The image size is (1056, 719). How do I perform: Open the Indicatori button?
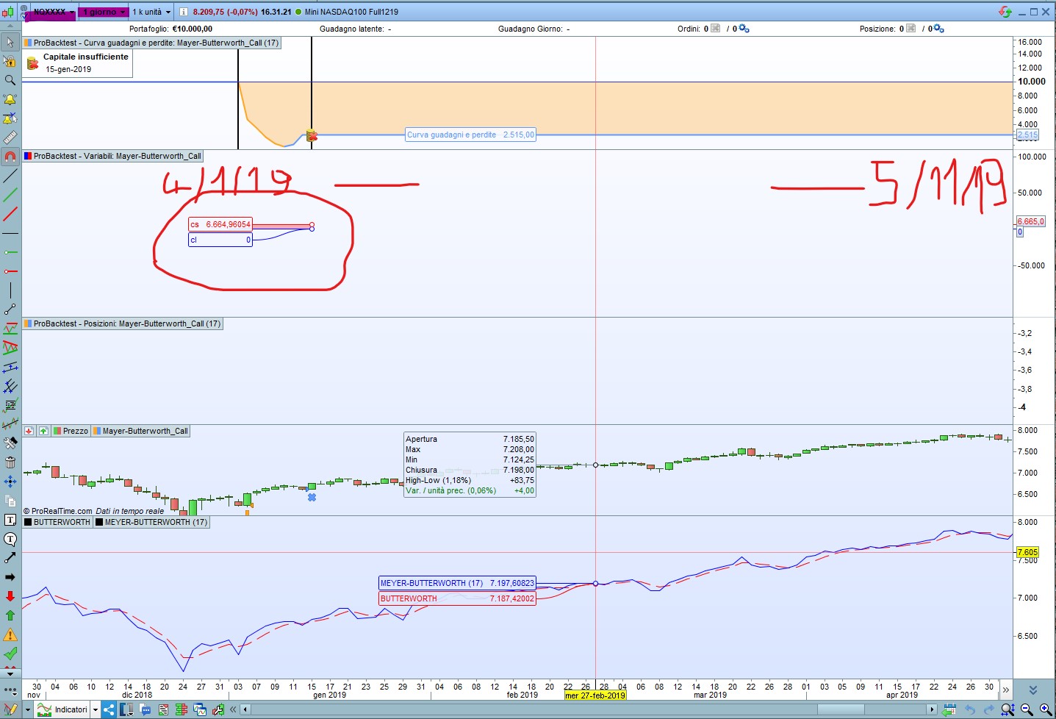[63, 709]
